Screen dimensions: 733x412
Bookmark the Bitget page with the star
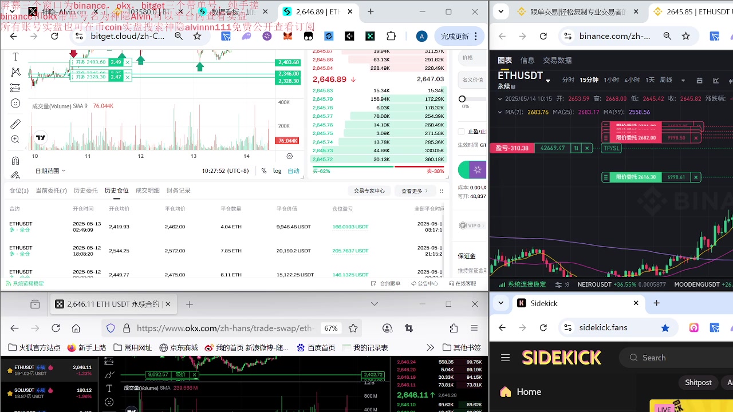click(198, 36)
